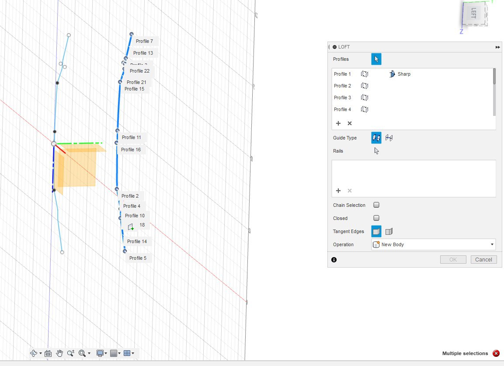Viewport: 504px width, 366px height.
Task: Click the white origin point of the sketch
Action: [x=54, y=144]
